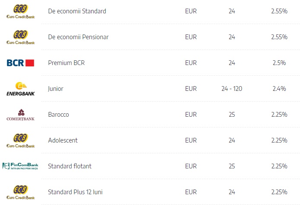Click the Energbank logo
This screenshot has width=300, height=205.
click(20, 89)
